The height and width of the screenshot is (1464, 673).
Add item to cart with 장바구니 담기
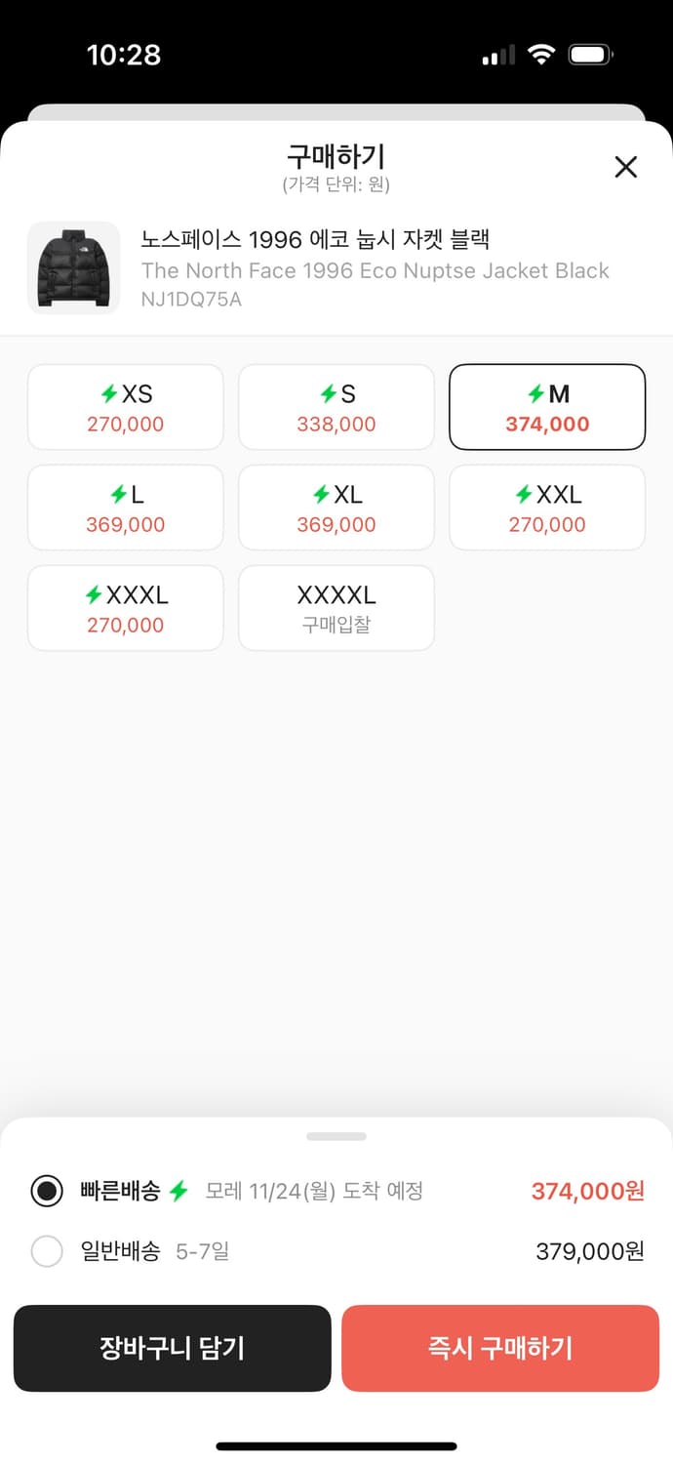[x=173, y=1348]
